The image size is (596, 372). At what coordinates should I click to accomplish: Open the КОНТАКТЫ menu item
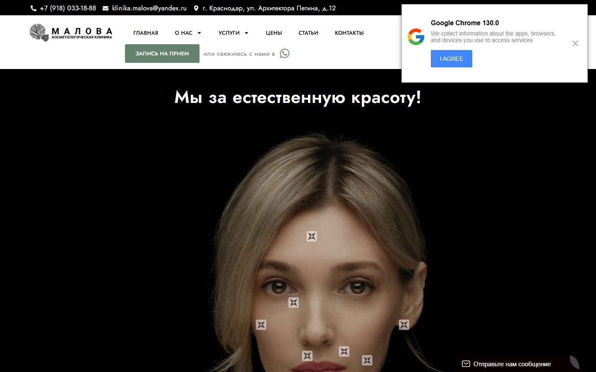click(x=349, y=33)
